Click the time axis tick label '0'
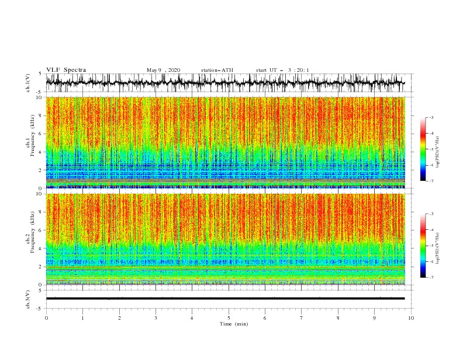 coord(46,318)
